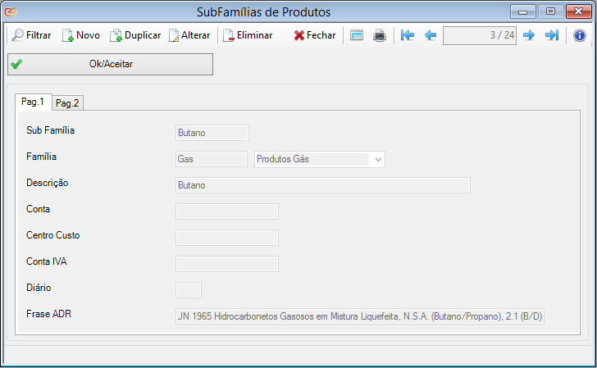The width and height of the screenshot is (597, 368).
Task: Create a new record with Novo
Action: pyautogui.click(x=80, y=35)
